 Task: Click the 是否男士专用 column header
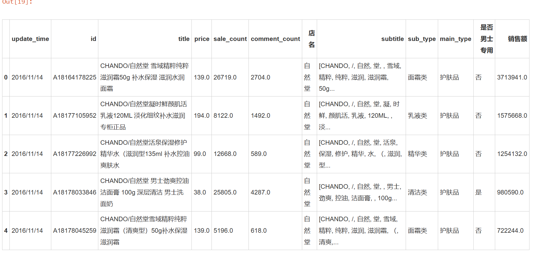tap(486, 39)
